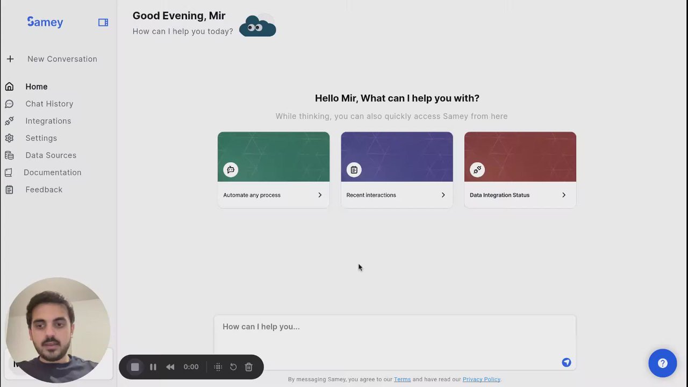The image size is (688, 387).
Task: Open the Documentation menu label
Action: pyautogui.click(x=53, y=173)
